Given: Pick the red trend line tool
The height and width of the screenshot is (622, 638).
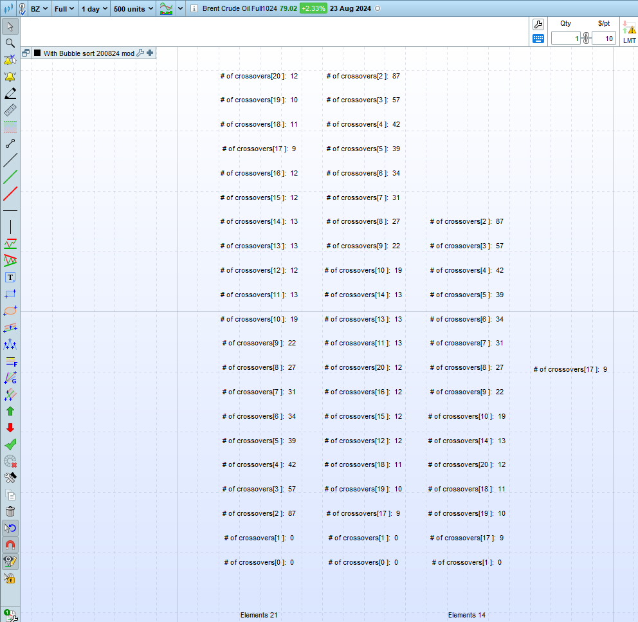Looking at the screenshot, I should point(10,194).
